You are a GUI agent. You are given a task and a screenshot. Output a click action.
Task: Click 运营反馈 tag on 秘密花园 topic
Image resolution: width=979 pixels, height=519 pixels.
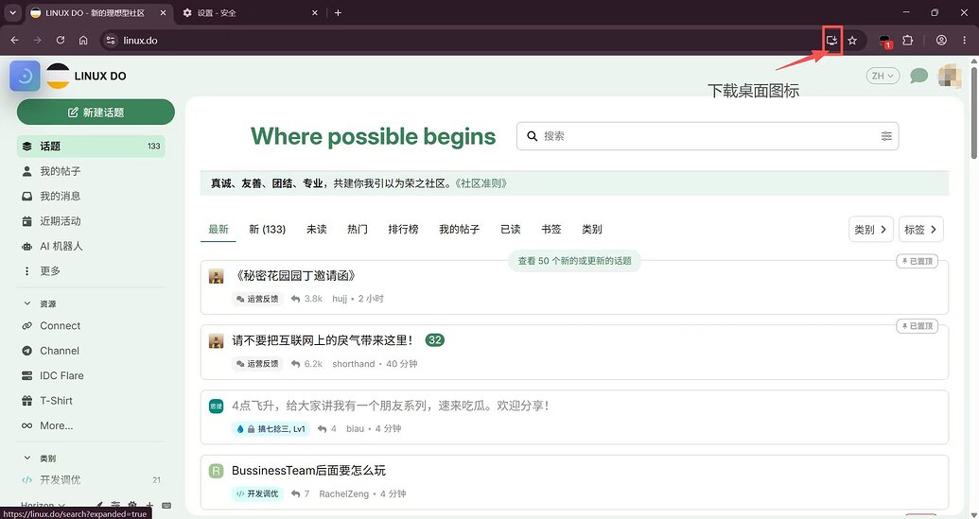(x=257, y=299)
